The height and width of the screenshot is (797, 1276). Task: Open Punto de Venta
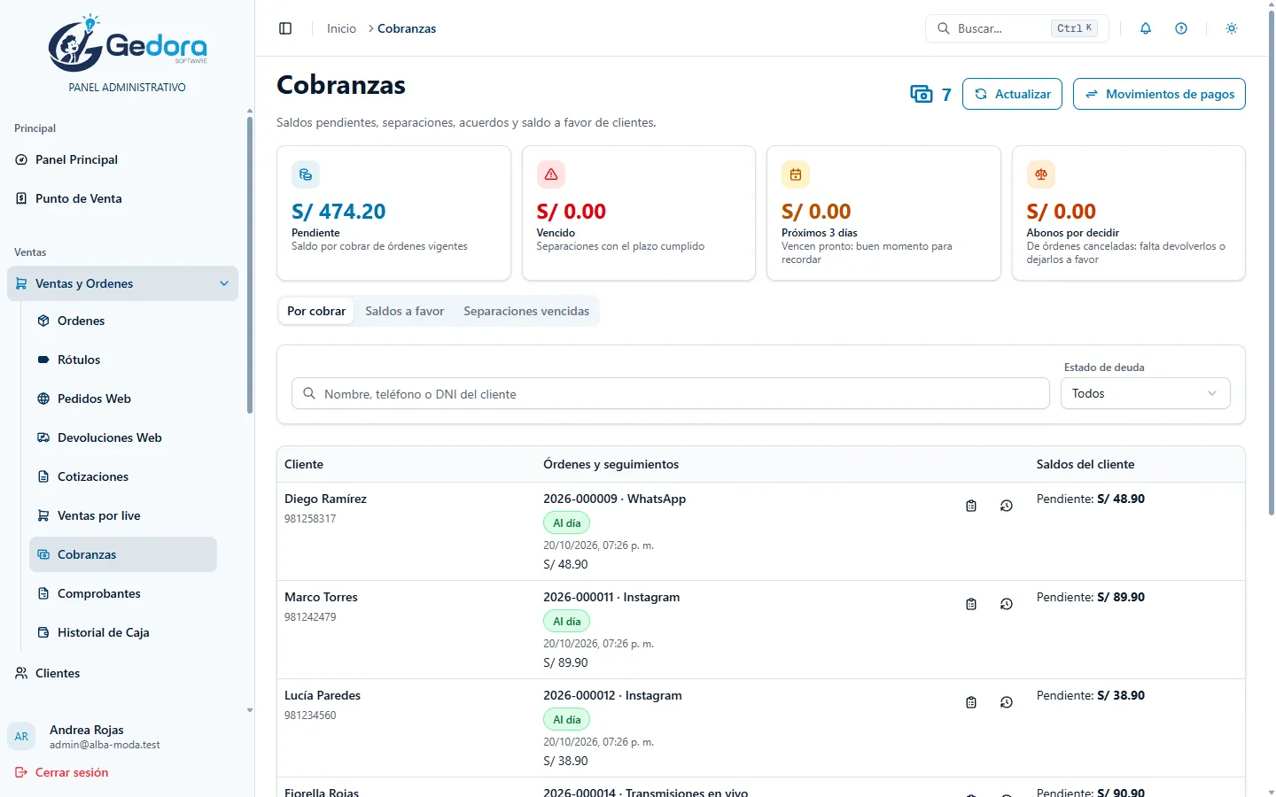(x=123, y=198)
